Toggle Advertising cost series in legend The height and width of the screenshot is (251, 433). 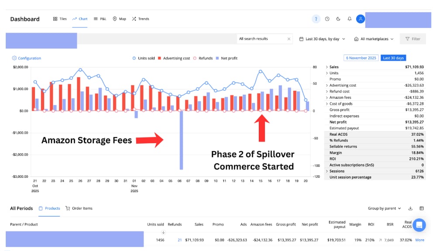(174, 58)
